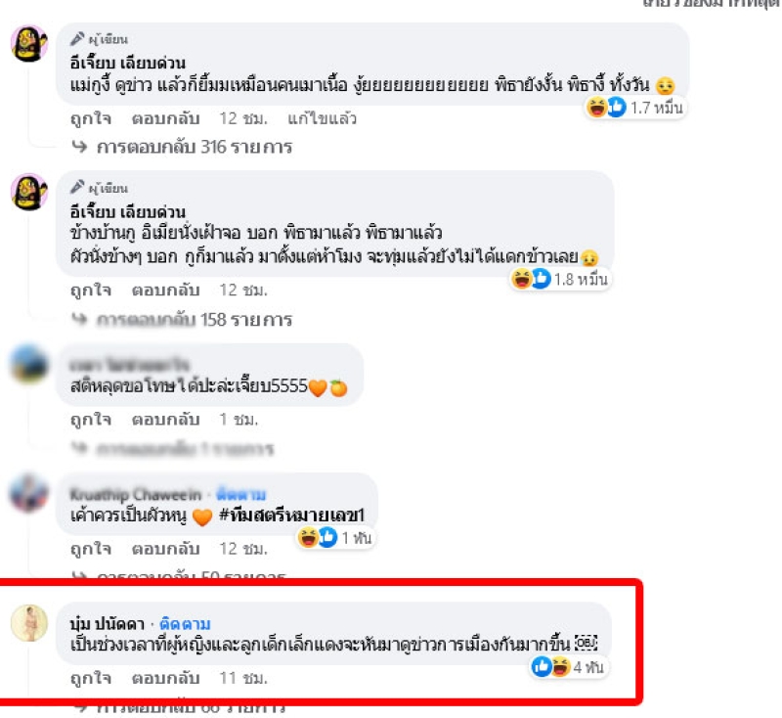Open the first อีเจี๊ยบ เลียบด่วน avatar
Viewport: 782px width, 718px height.
coord(29,43)
